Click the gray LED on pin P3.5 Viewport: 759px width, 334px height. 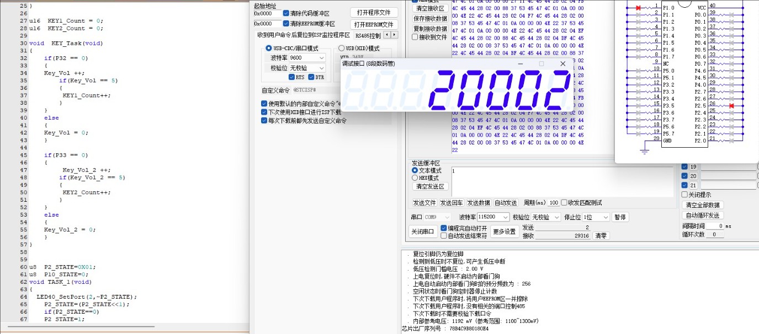(638, 105)
